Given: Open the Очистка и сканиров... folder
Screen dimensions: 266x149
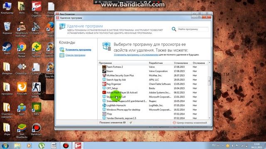Looking at the screenshot, I should point(7,111).
